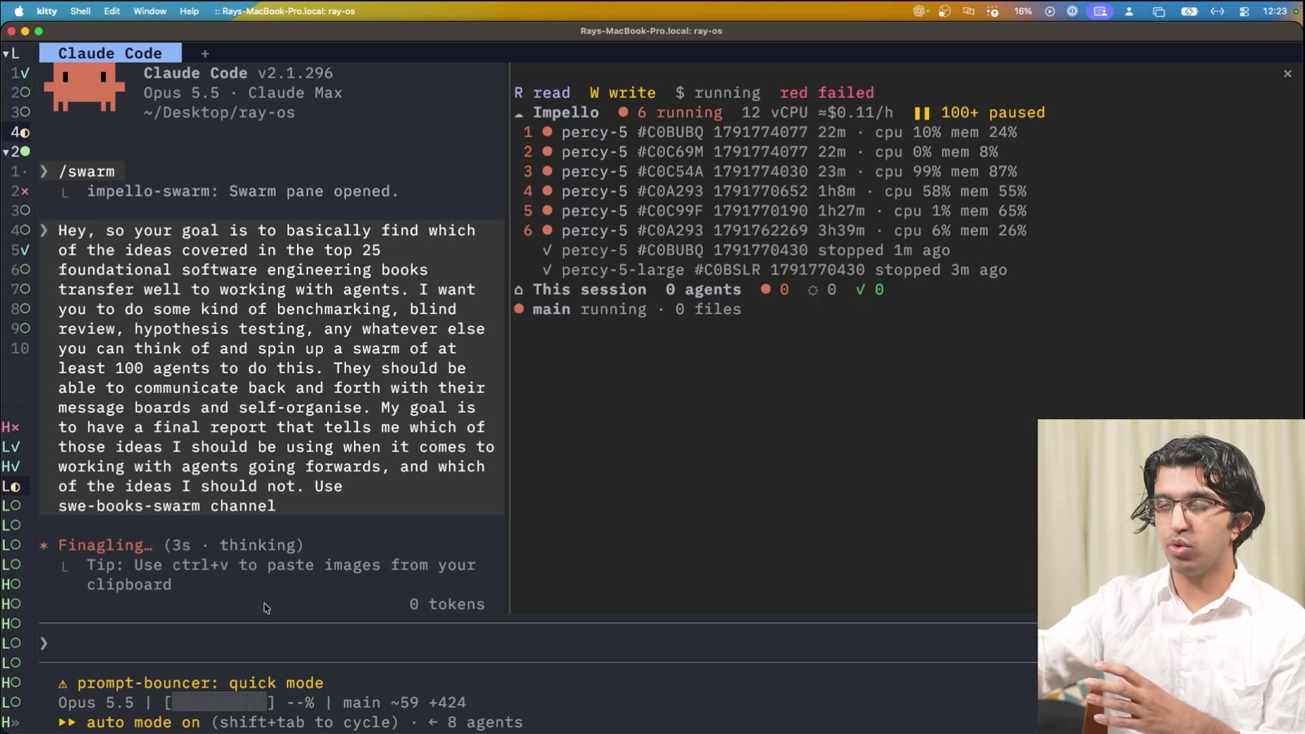The height and width of the screenshot is (734, 1305).
Task: Click the asterisk spinner beside Finagling
Action: point(44,546)
